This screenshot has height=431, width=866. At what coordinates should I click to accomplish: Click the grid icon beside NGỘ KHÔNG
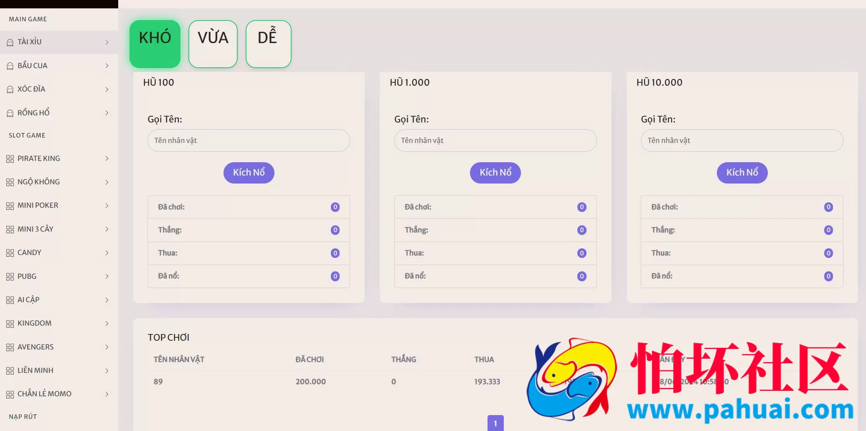click(10, 182)
